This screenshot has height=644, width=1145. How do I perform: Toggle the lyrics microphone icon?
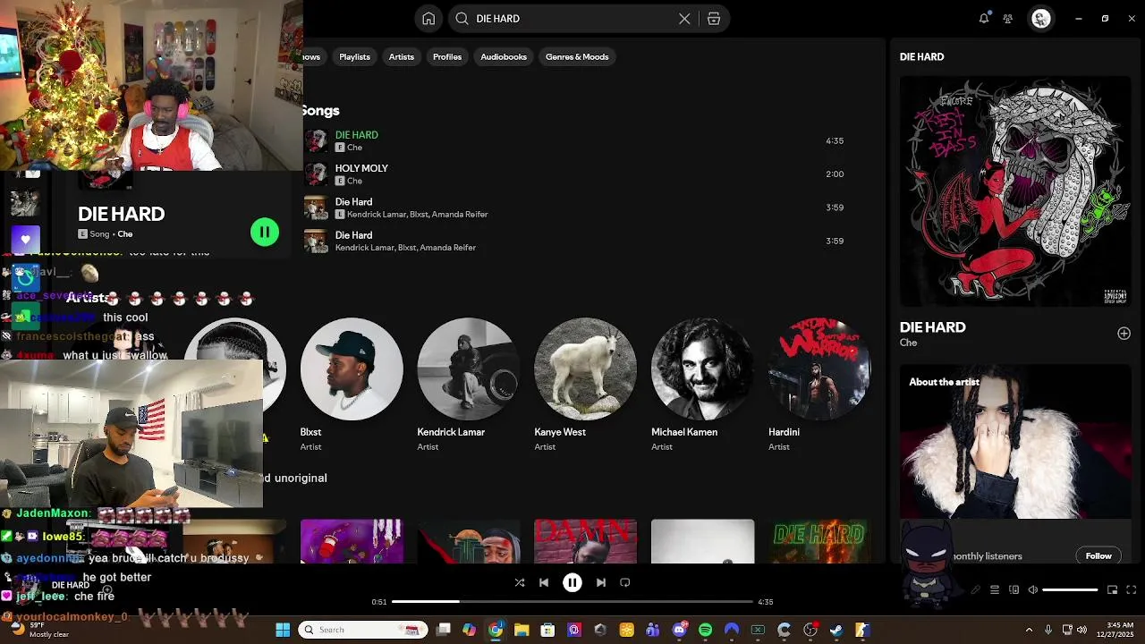click(x=976, y=590)
